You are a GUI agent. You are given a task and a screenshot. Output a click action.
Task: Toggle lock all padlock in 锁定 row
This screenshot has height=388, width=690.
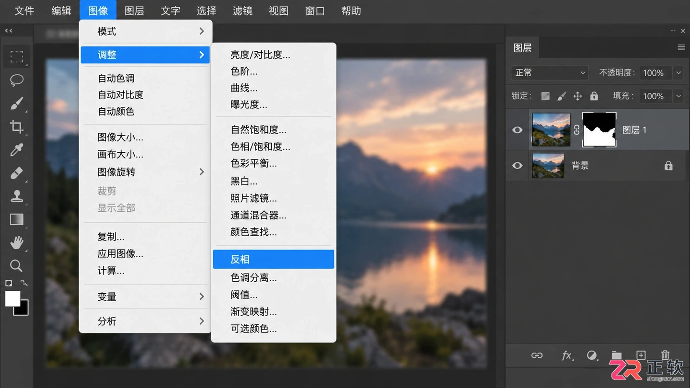point(594,96)
